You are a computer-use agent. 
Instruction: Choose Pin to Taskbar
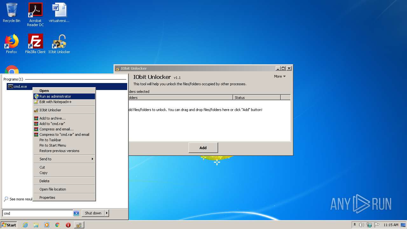click(x=64, y=140)
